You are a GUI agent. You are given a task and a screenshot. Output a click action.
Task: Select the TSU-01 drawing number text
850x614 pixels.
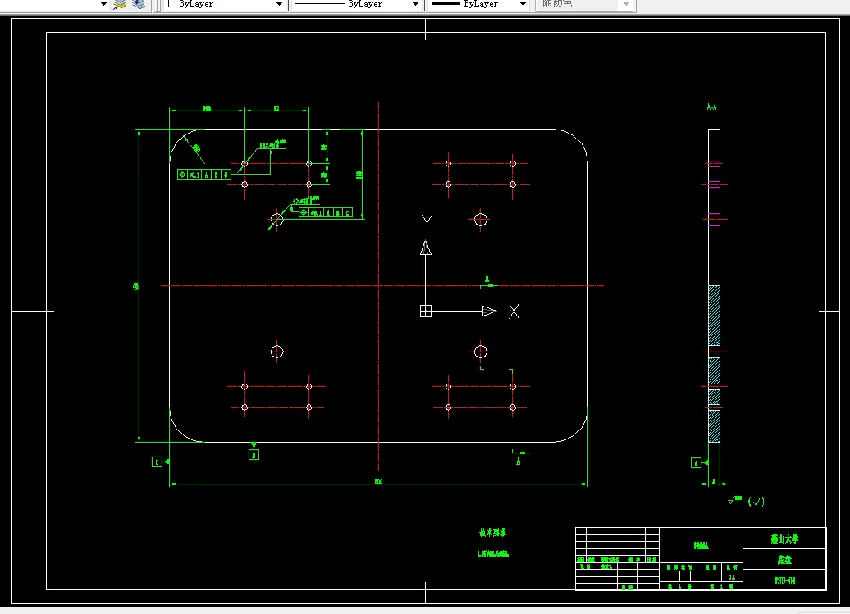(x=784, y=581)
